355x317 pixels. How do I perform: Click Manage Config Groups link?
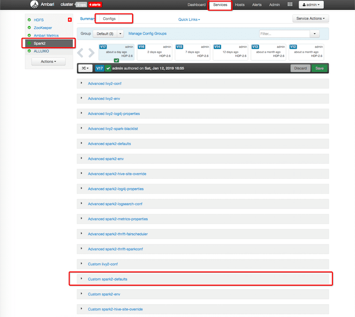[x=147, y=34]
